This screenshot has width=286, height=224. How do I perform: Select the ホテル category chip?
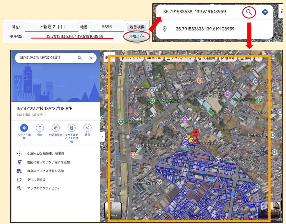click(154, 58)
